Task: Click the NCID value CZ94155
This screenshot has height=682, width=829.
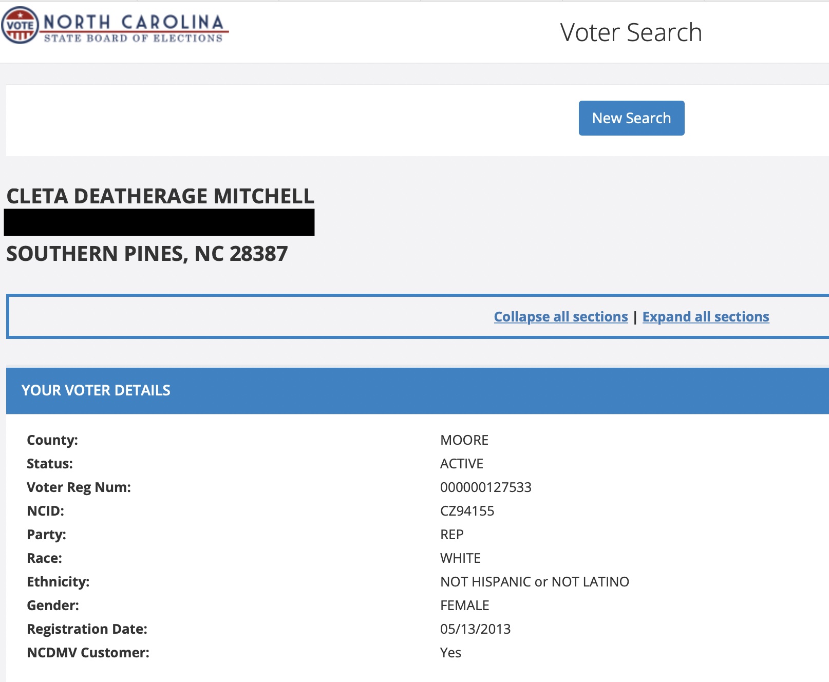Action: pyautogui.click(x=467, y=511)
